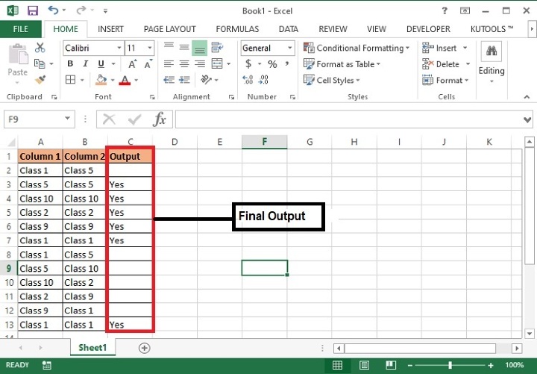Viewport: 537px width, 374px height.
Task: Open the Orientation text rotation tool
Action: pos(206,80)
